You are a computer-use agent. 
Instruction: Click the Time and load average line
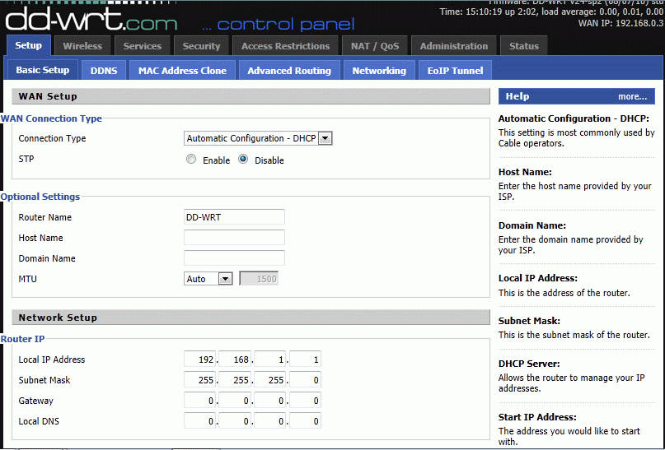551,12
